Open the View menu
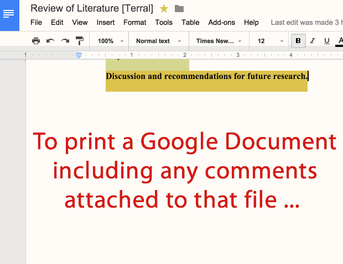The image size is (343, 264). (x=80, y=22)
